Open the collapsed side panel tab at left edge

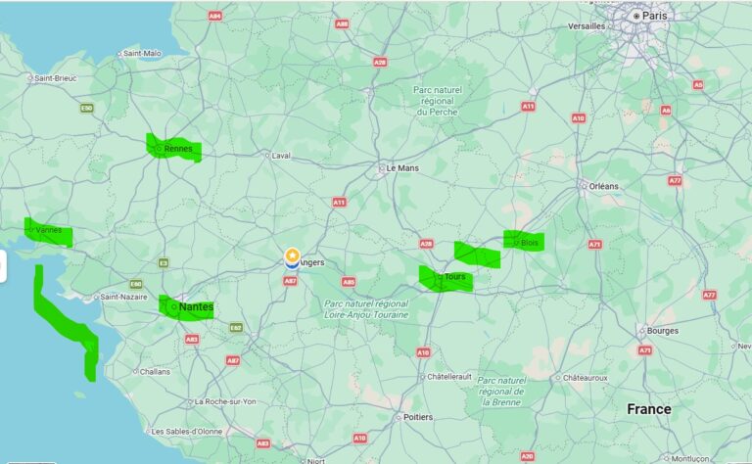[x=2, y=266]
